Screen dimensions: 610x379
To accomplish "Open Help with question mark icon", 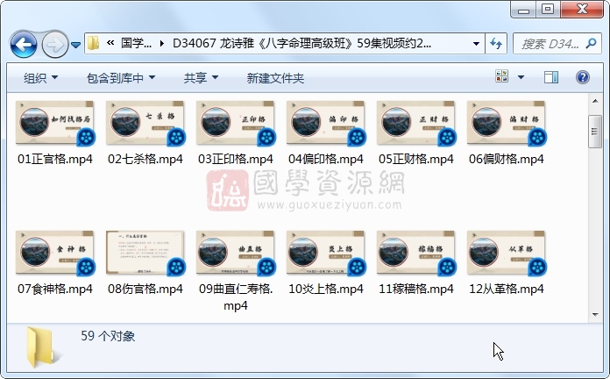I will coord(582,77).
